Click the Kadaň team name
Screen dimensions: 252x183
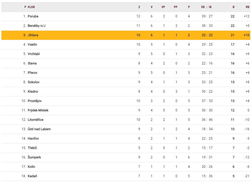tap(32, 176)
